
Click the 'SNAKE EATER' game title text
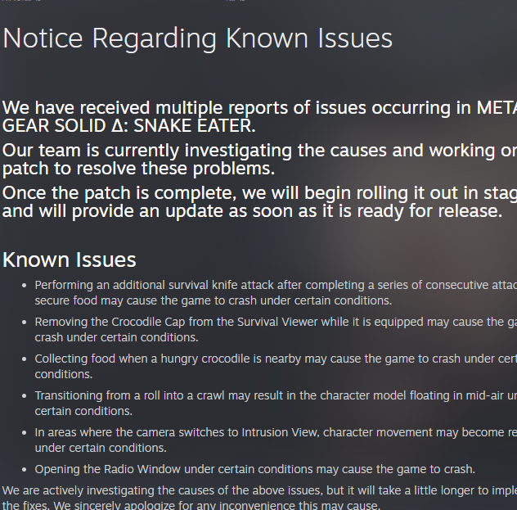click(195, 126)
